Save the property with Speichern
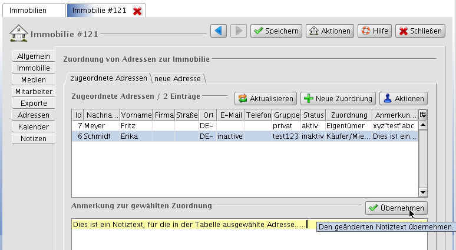This screenshot has height=250, width=456. (276, 31)
